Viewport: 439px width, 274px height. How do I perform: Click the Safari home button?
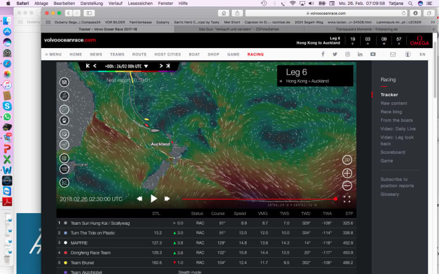coord(223,13)
